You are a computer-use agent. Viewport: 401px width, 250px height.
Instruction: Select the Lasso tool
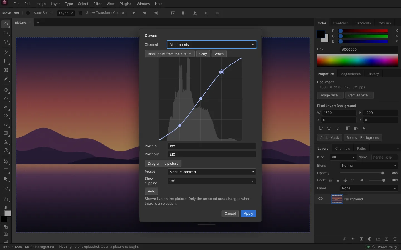click(6, 42)
